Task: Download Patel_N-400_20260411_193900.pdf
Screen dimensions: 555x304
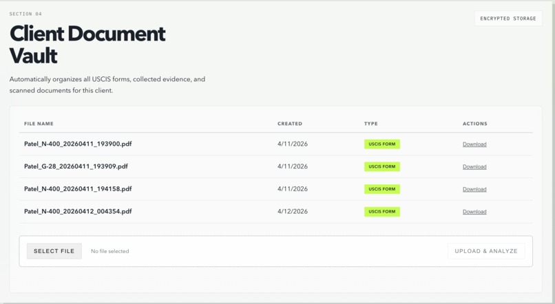Action: point(474,144)
